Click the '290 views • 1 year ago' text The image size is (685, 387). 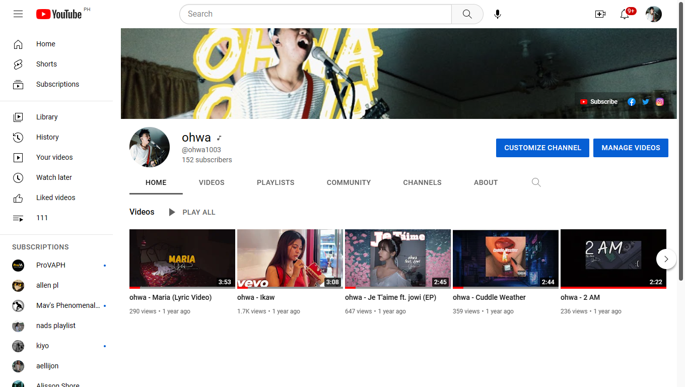point(160,311)
